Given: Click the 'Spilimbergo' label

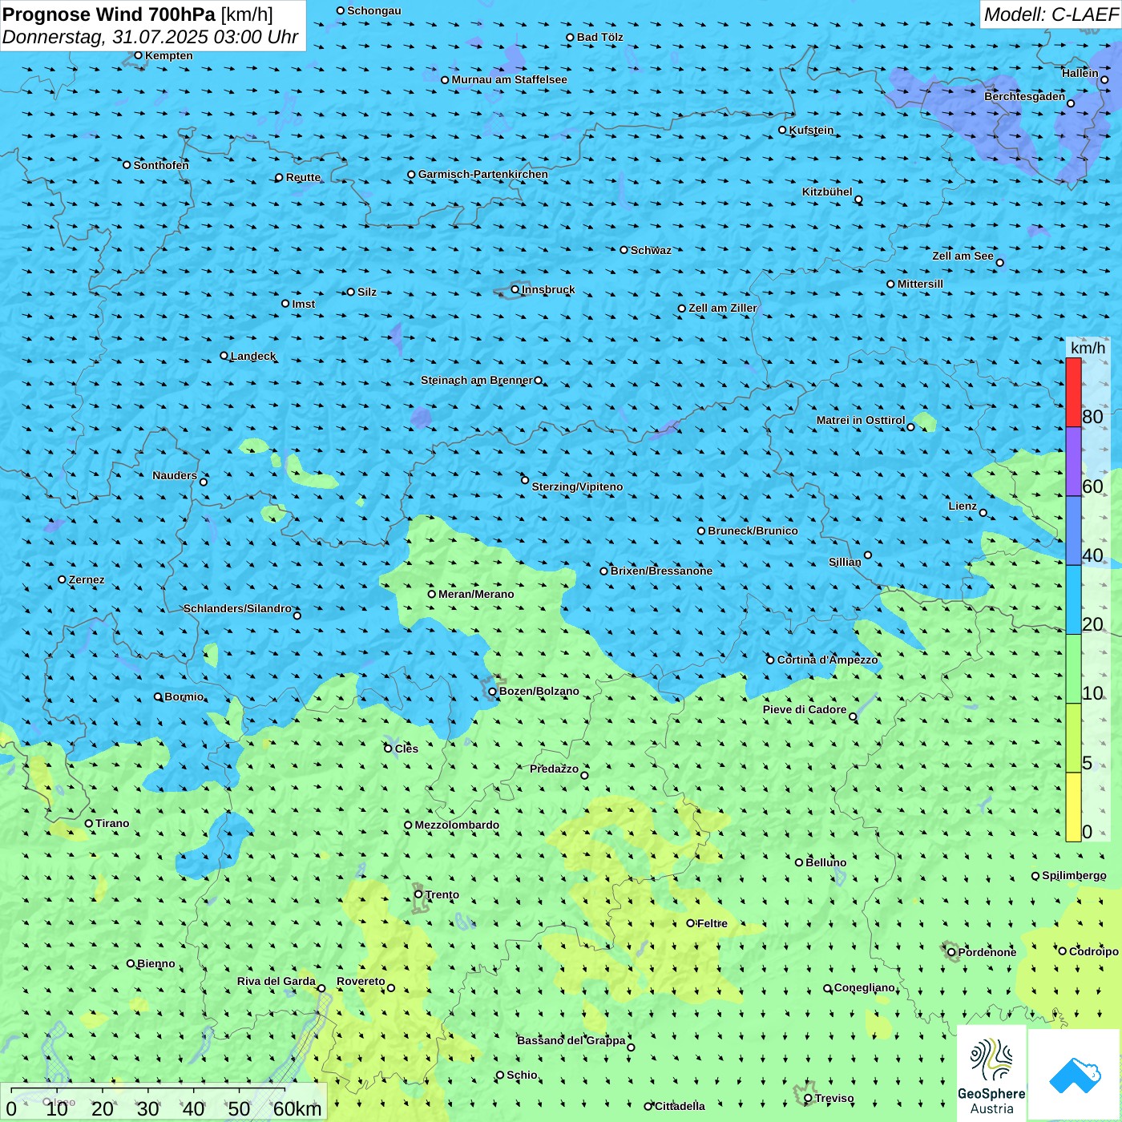Looking at the screenshot, I should 1074,875.
